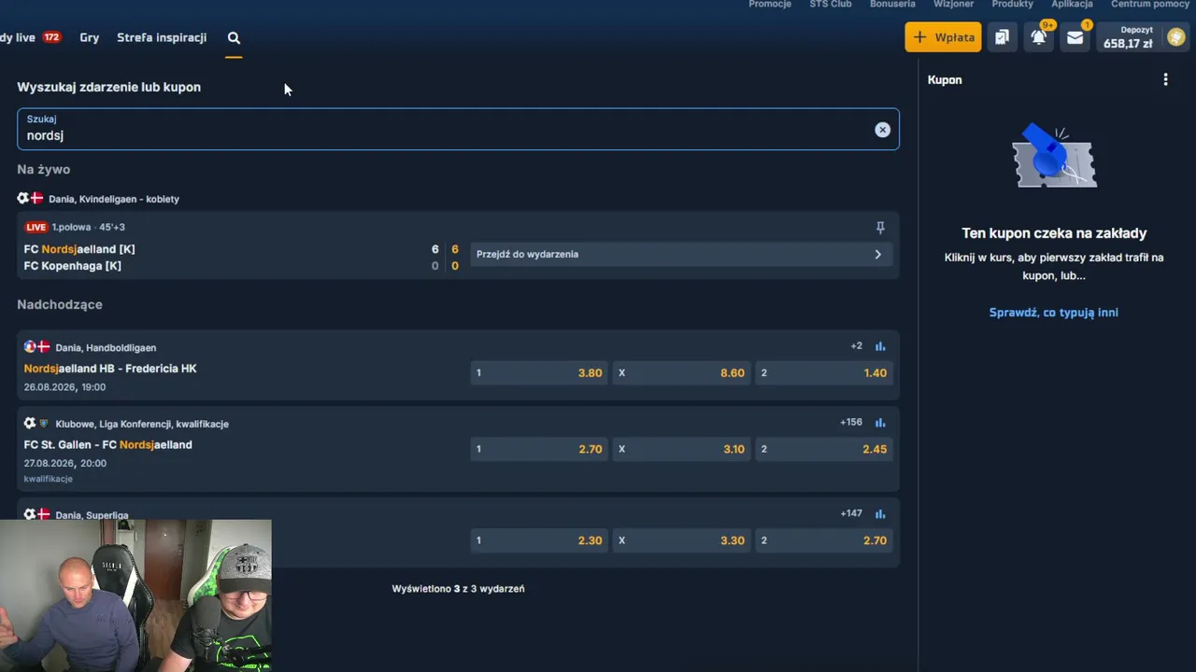Pick odds 1.40 for Fredericia HK win
This screenshot has width=1196, height=672.
[x=824, y=373]
